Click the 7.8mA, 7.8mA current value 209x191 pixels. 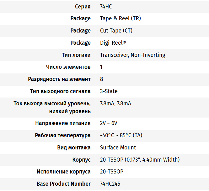[115, 103]
